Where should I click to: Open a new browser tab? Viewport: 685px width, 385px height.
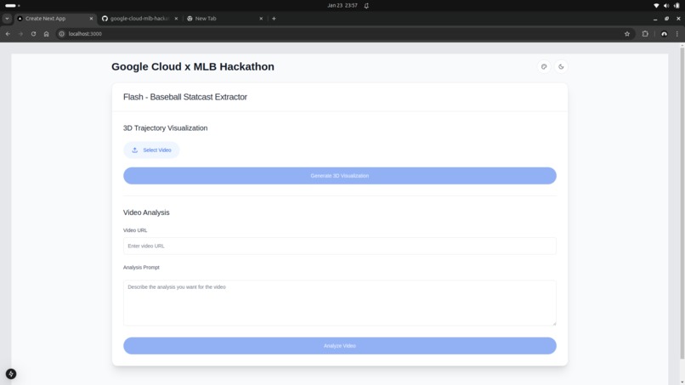point(274,19)
